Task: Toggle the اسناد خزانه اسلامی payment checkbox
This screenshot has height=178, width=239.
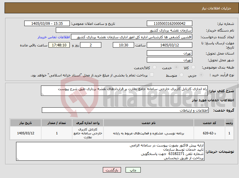Action: pyautogui.click(x=152, y=75)
